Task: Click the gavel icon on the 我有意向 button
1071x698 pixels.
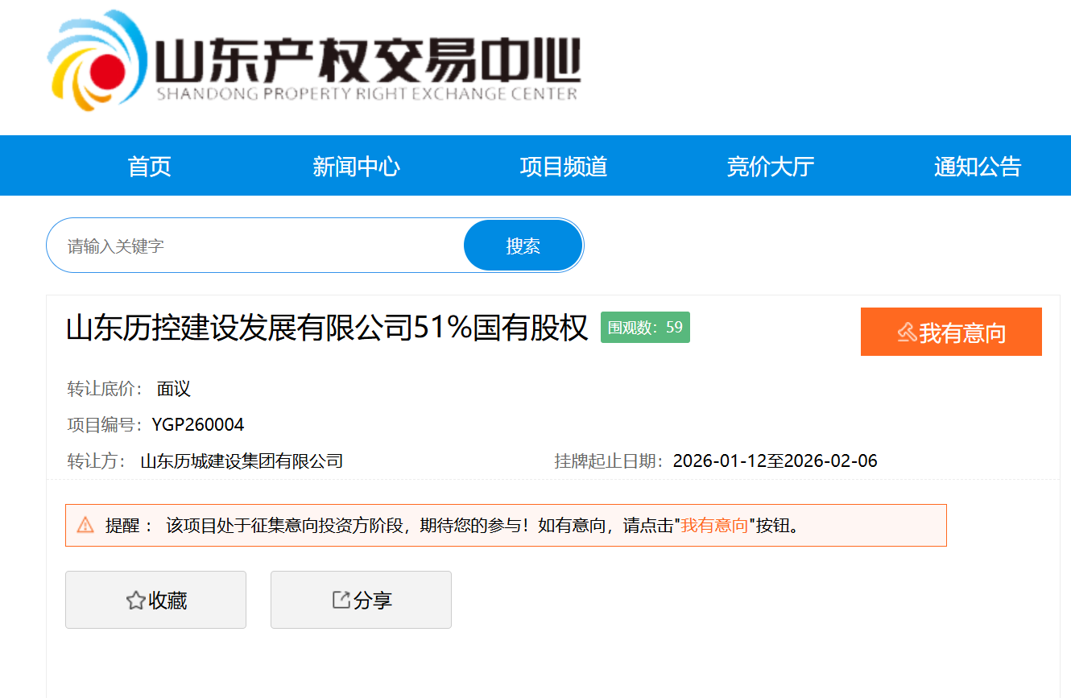Action: [907, 332]
